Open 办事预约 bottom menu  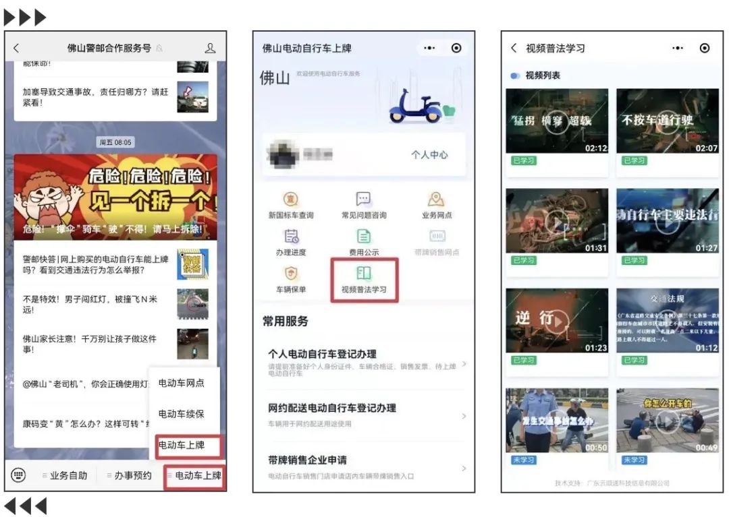tap(132, 475)
